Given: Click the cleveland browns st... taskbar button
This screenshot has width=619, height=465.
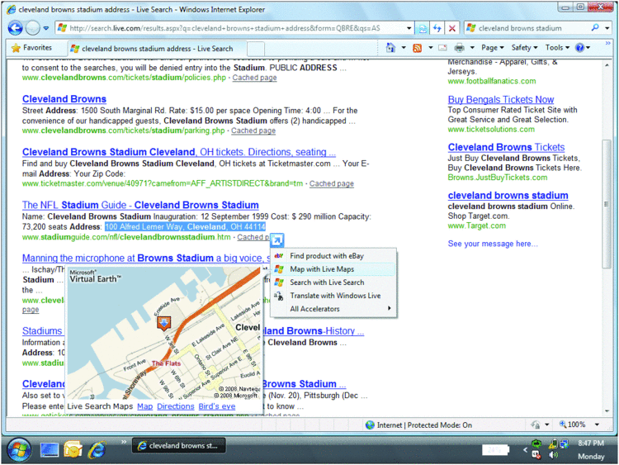Looking at the screenshot, I should [x=178, y=445].
